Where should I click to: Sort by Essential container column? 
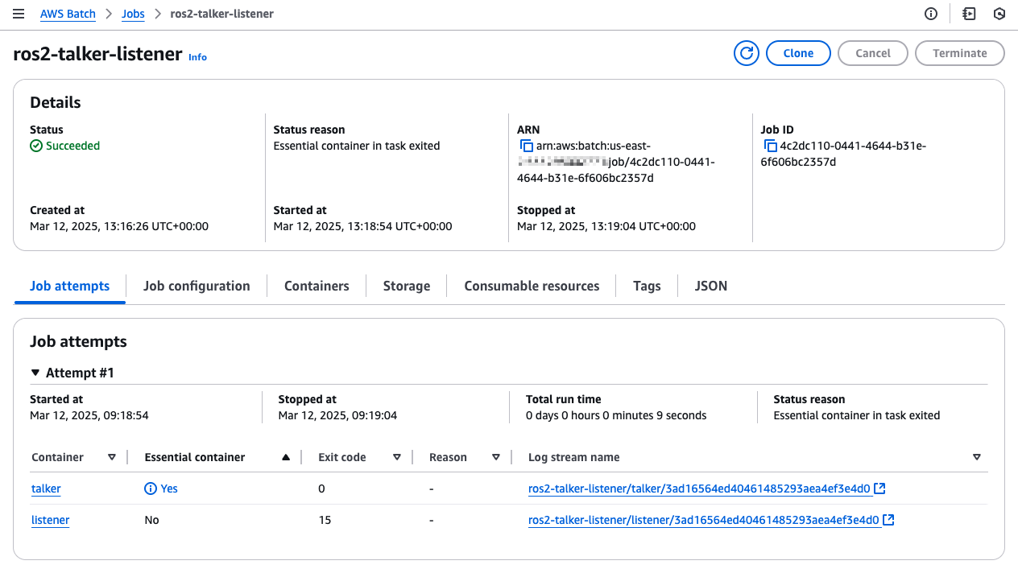tap(286, 457)
